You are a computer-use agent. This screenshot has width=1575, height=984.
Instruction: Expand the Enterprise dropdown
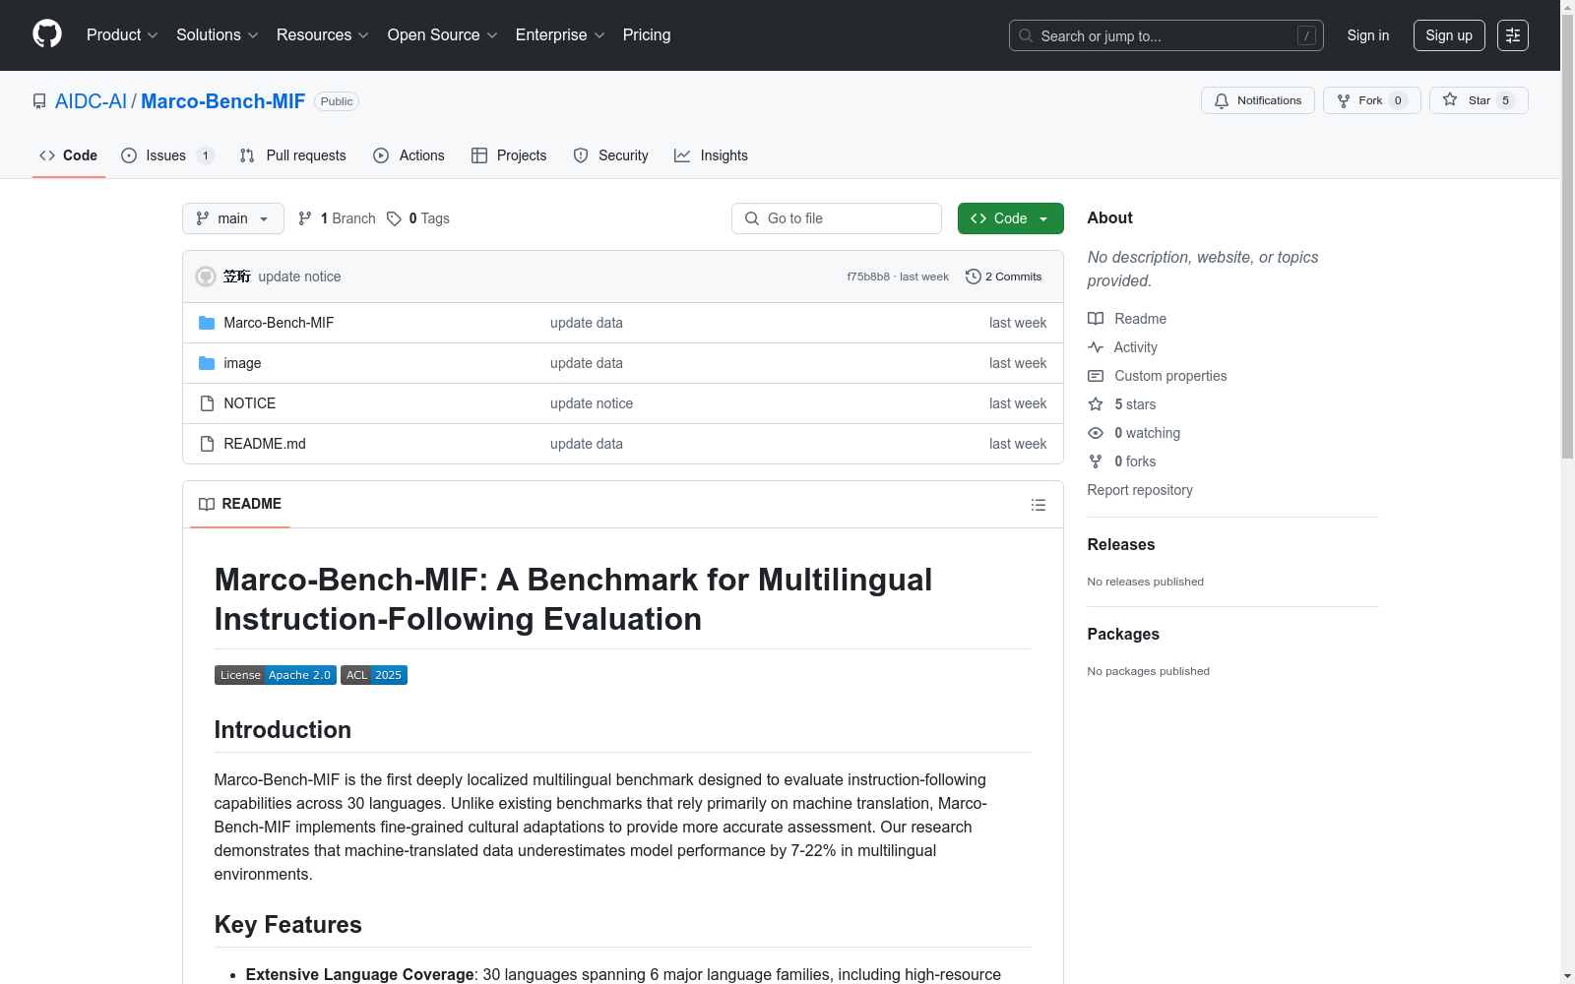(x=560, y=35)
